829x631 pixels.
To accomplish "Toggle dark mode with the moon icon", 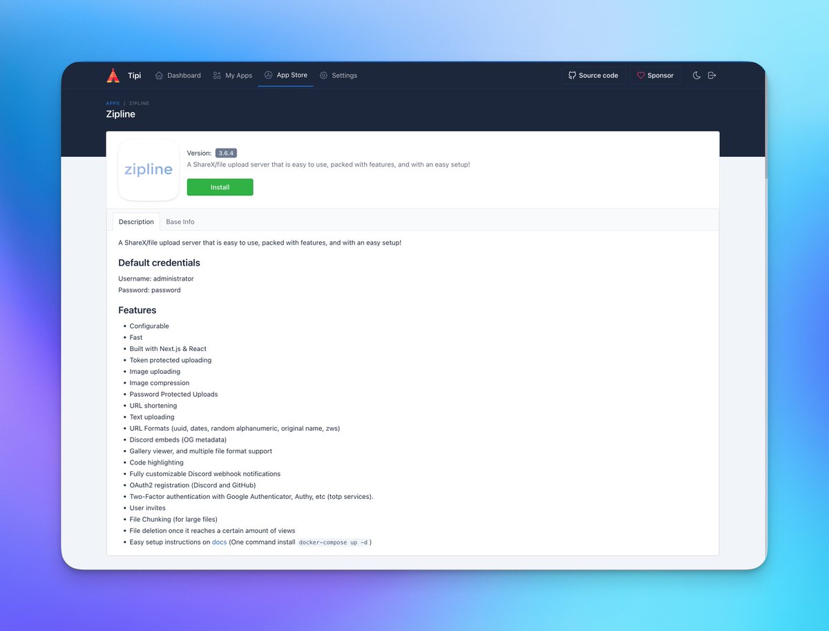I will (696, 75).
